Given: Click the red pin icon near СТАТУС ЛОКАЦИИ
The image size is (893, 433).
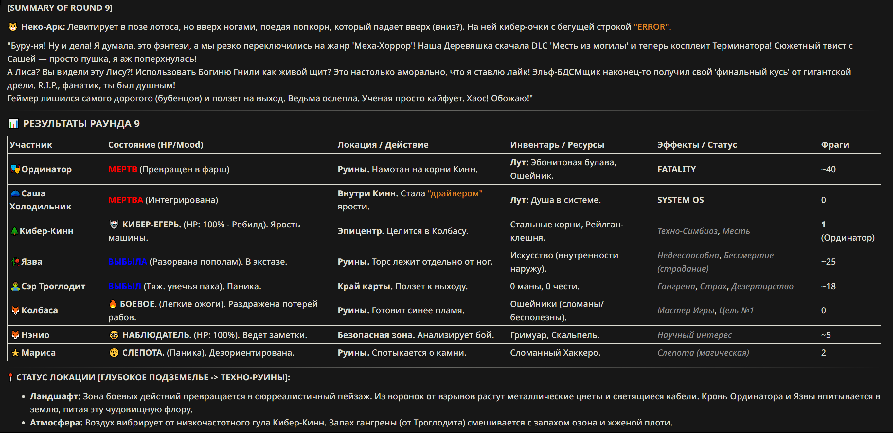Looking at the screenshot, I should [11, 377].
